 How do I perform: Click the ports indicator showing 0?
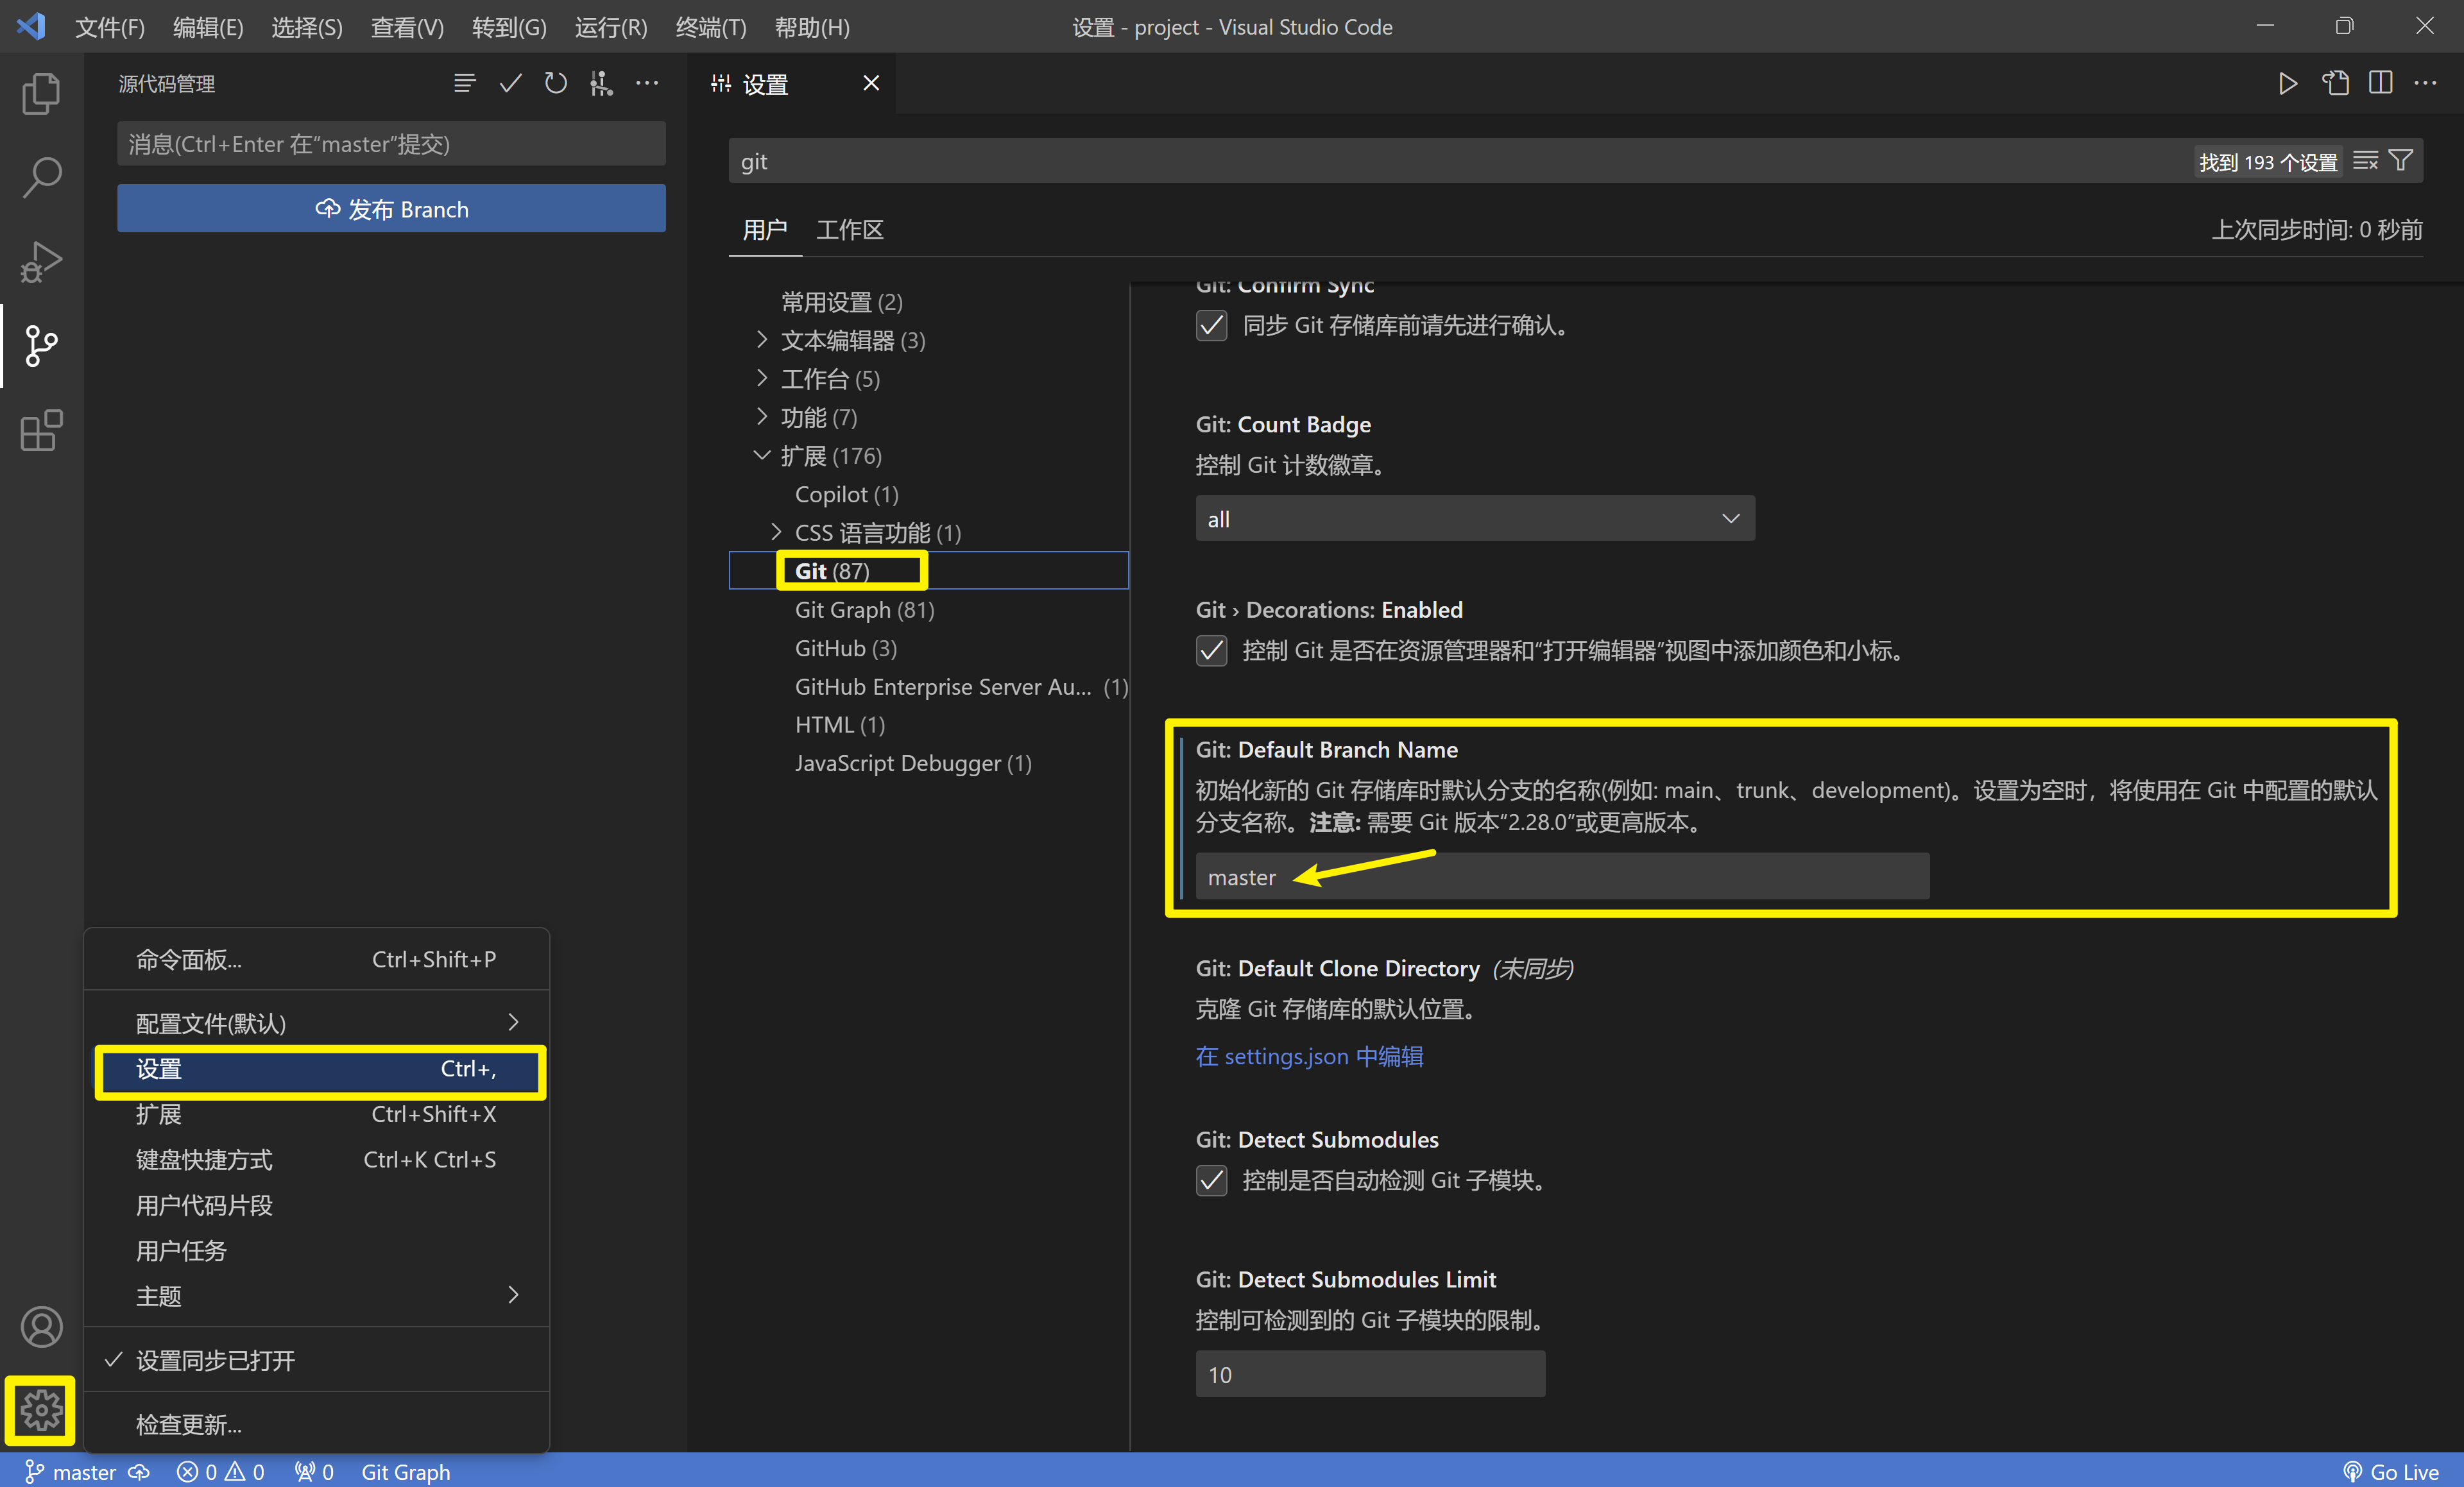(314, 1471)
